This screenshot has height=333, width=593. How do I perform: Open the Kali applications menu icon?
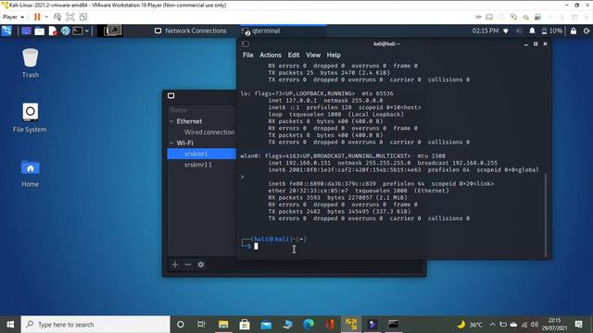6,31
